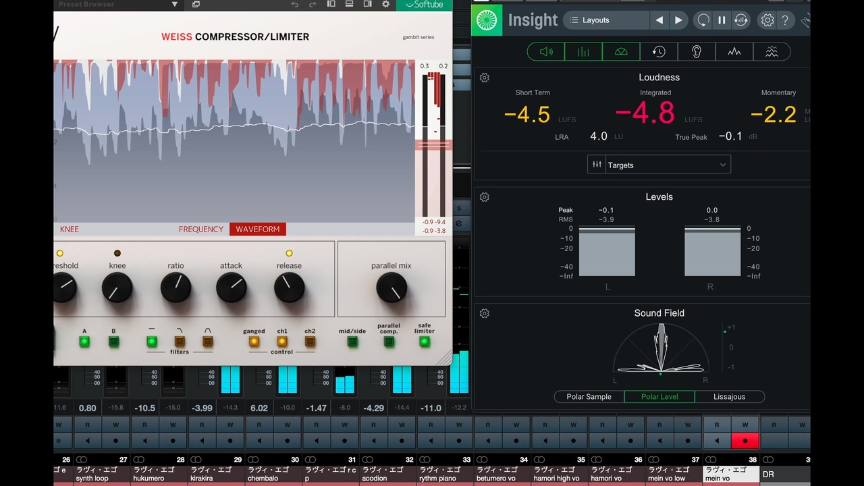Toggle the ch2 control button
The height and width of the screenshot is (486, 864).
(x=310, y=342)
